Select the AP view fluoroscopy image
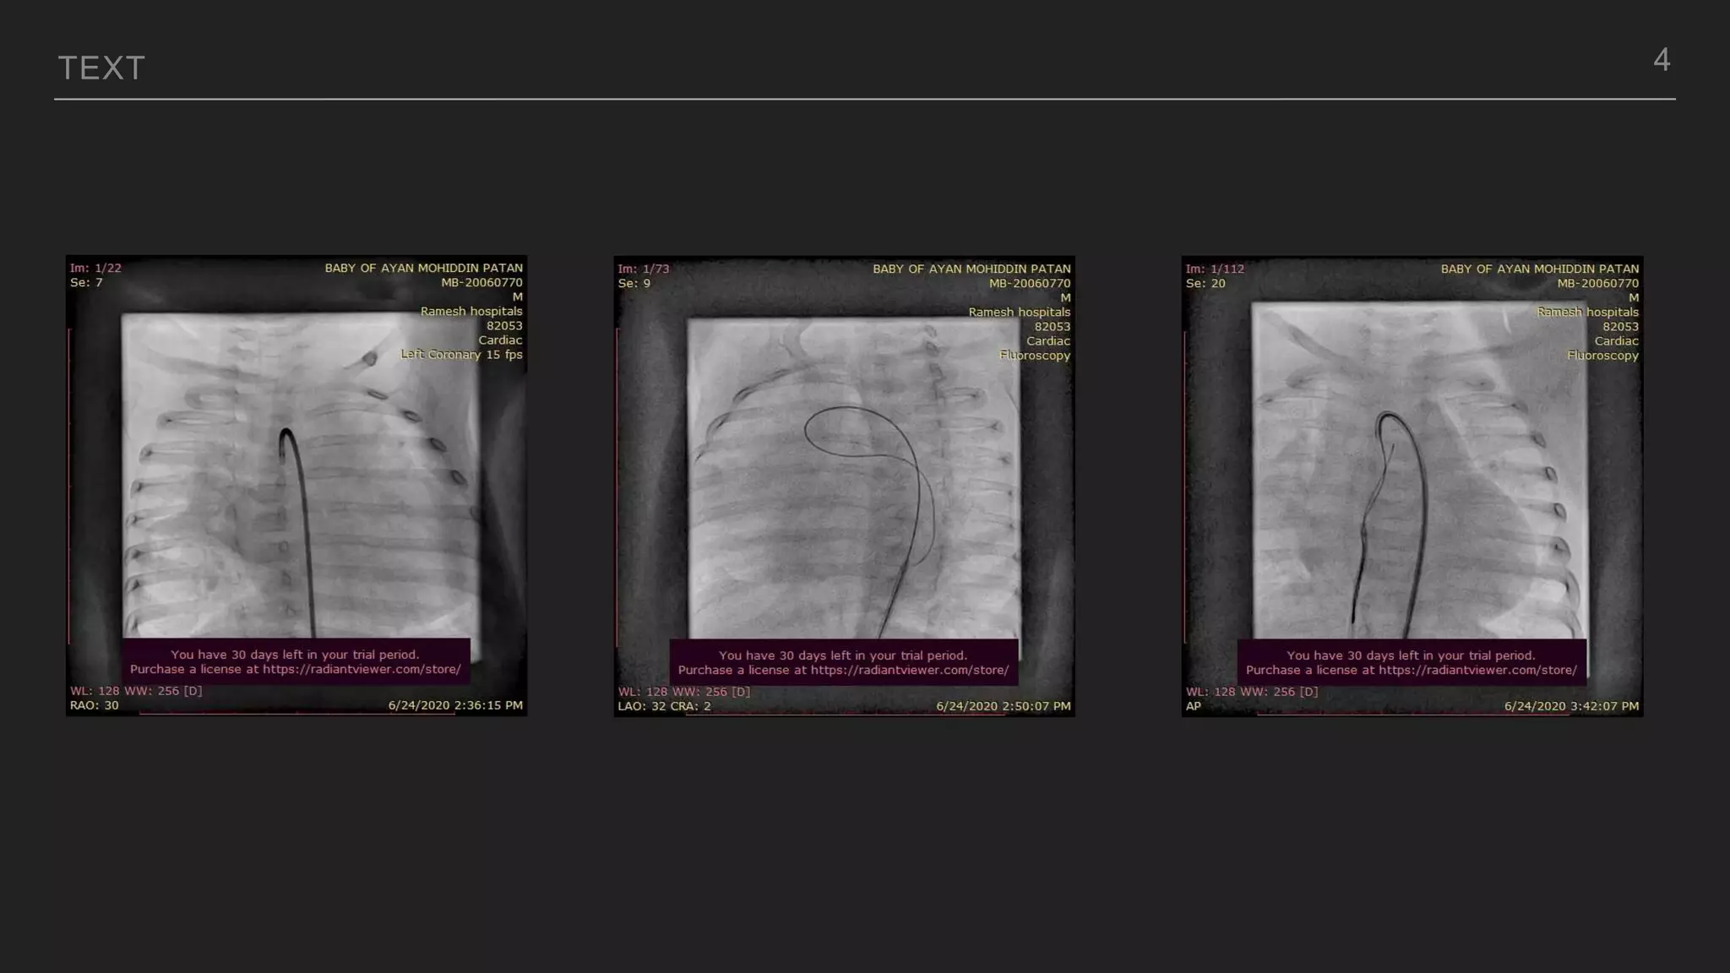 tap(1412, 486)
